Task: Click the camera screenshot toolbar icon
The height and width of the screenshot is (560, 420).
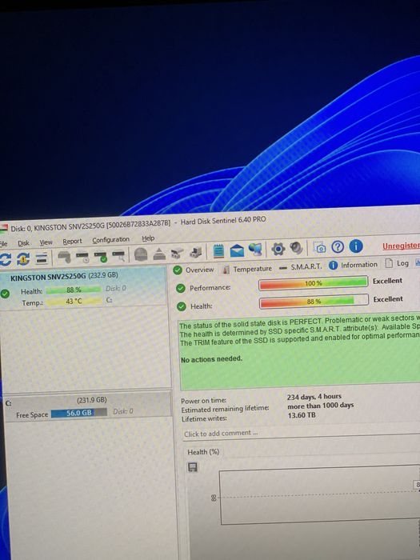Action: pos(319,247)
